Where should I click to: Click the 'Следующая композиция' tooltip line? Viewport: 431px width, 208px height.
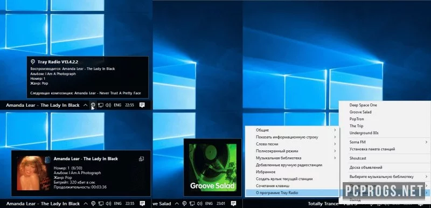(86, 93)
